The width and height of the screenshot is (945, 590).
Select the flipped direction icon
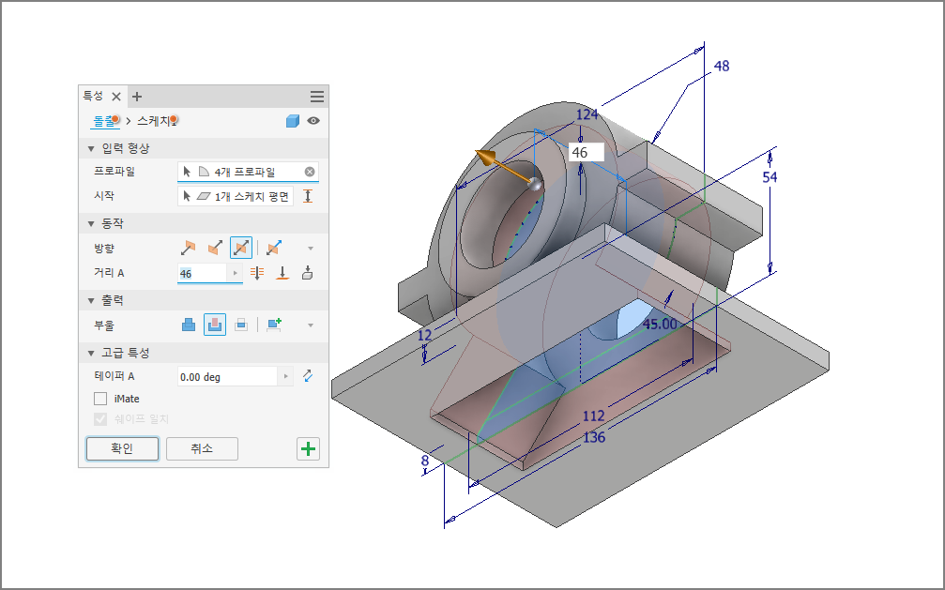pos(215,248)
